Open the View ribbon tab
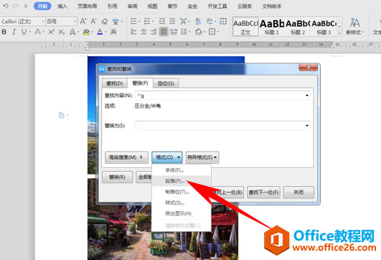Screen dimensions: 381x260 [152, 6]
